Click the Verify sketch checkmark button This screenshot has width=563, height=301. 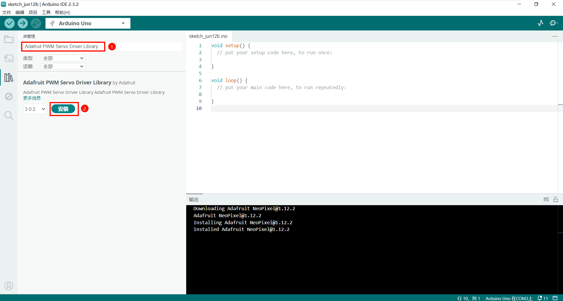(x=9, y=23)
